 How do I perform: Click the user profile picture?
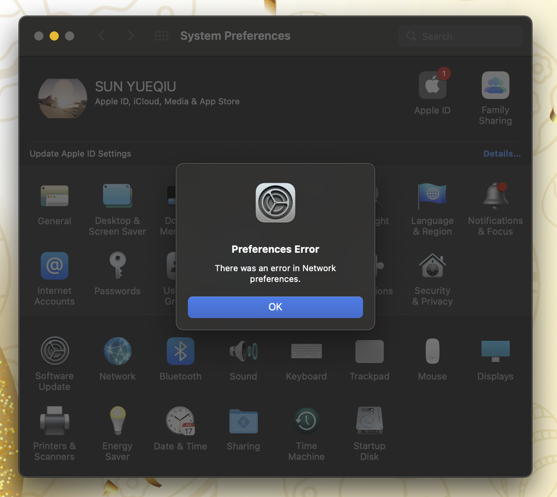(x=63, y=98)
